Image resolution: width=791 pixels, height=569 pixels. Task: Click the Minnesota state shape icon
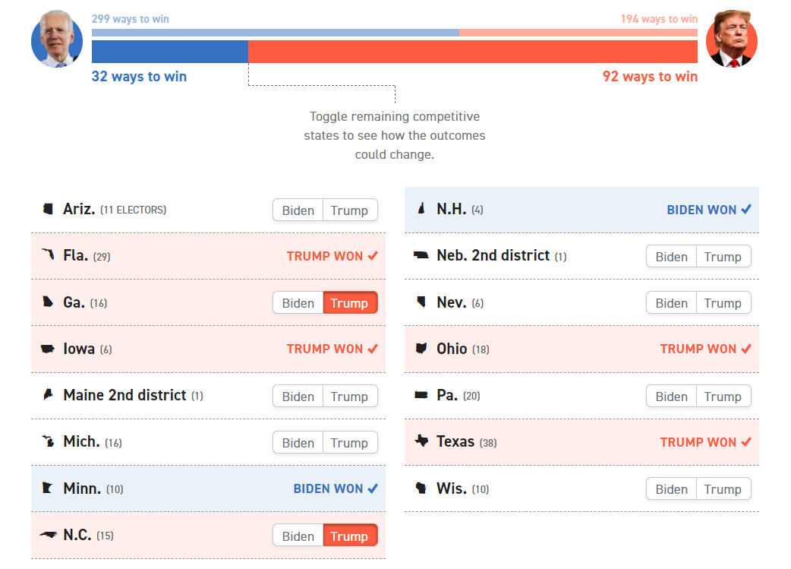pyautogui.click(x=47, y=488)
